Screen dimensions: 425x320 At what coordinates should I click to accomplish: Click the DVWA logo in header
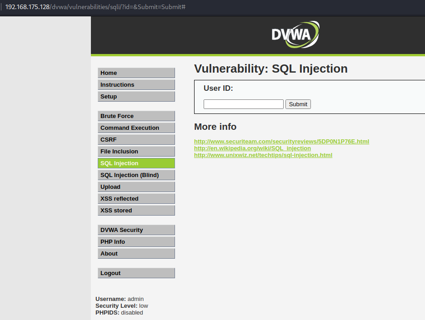295,34
